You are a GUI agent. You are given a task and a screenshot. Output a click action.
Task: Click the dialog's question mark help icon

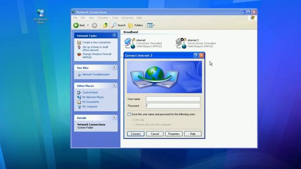click(196, 55)
